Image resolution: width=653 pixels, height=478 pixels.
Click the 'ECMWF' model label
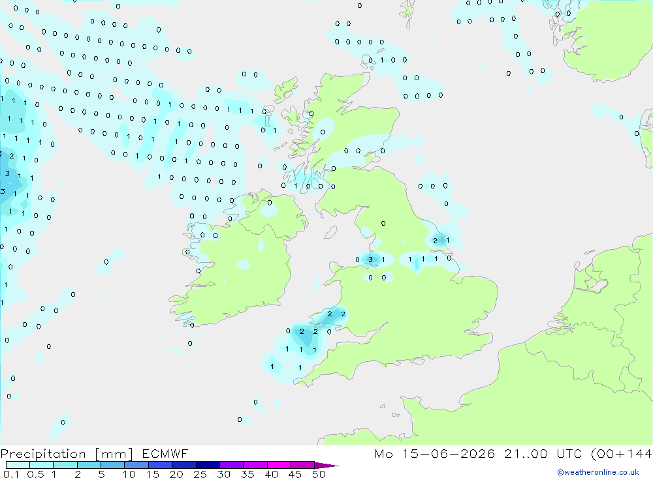(165, 453)
